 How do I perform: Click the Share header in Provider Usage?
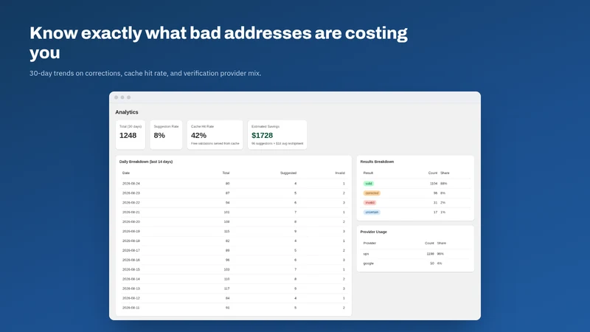click(441, 243)
